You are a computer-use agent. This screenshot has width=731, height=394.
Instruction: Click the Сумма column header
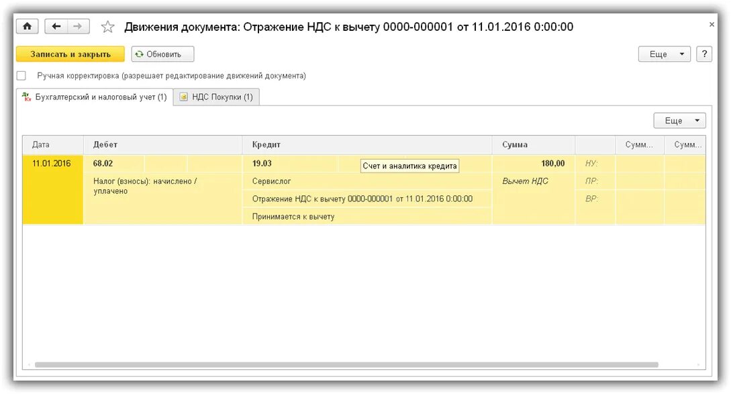tap(534, 144)
